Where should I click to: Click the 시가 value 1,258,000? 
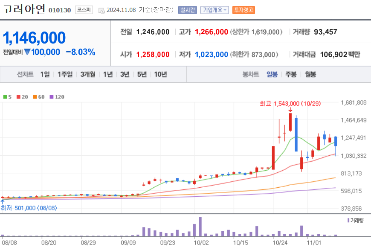153,55
